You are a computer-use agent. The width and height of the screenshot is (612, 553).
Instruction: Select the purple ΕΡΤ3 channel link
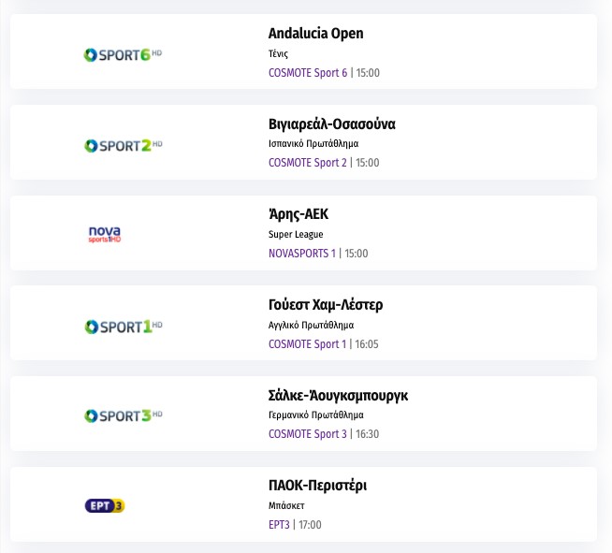coord(279,525)
